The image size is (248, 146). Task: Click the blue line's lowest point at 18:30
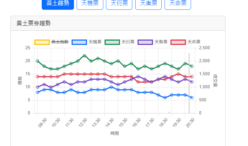click(x=165, y=97)
